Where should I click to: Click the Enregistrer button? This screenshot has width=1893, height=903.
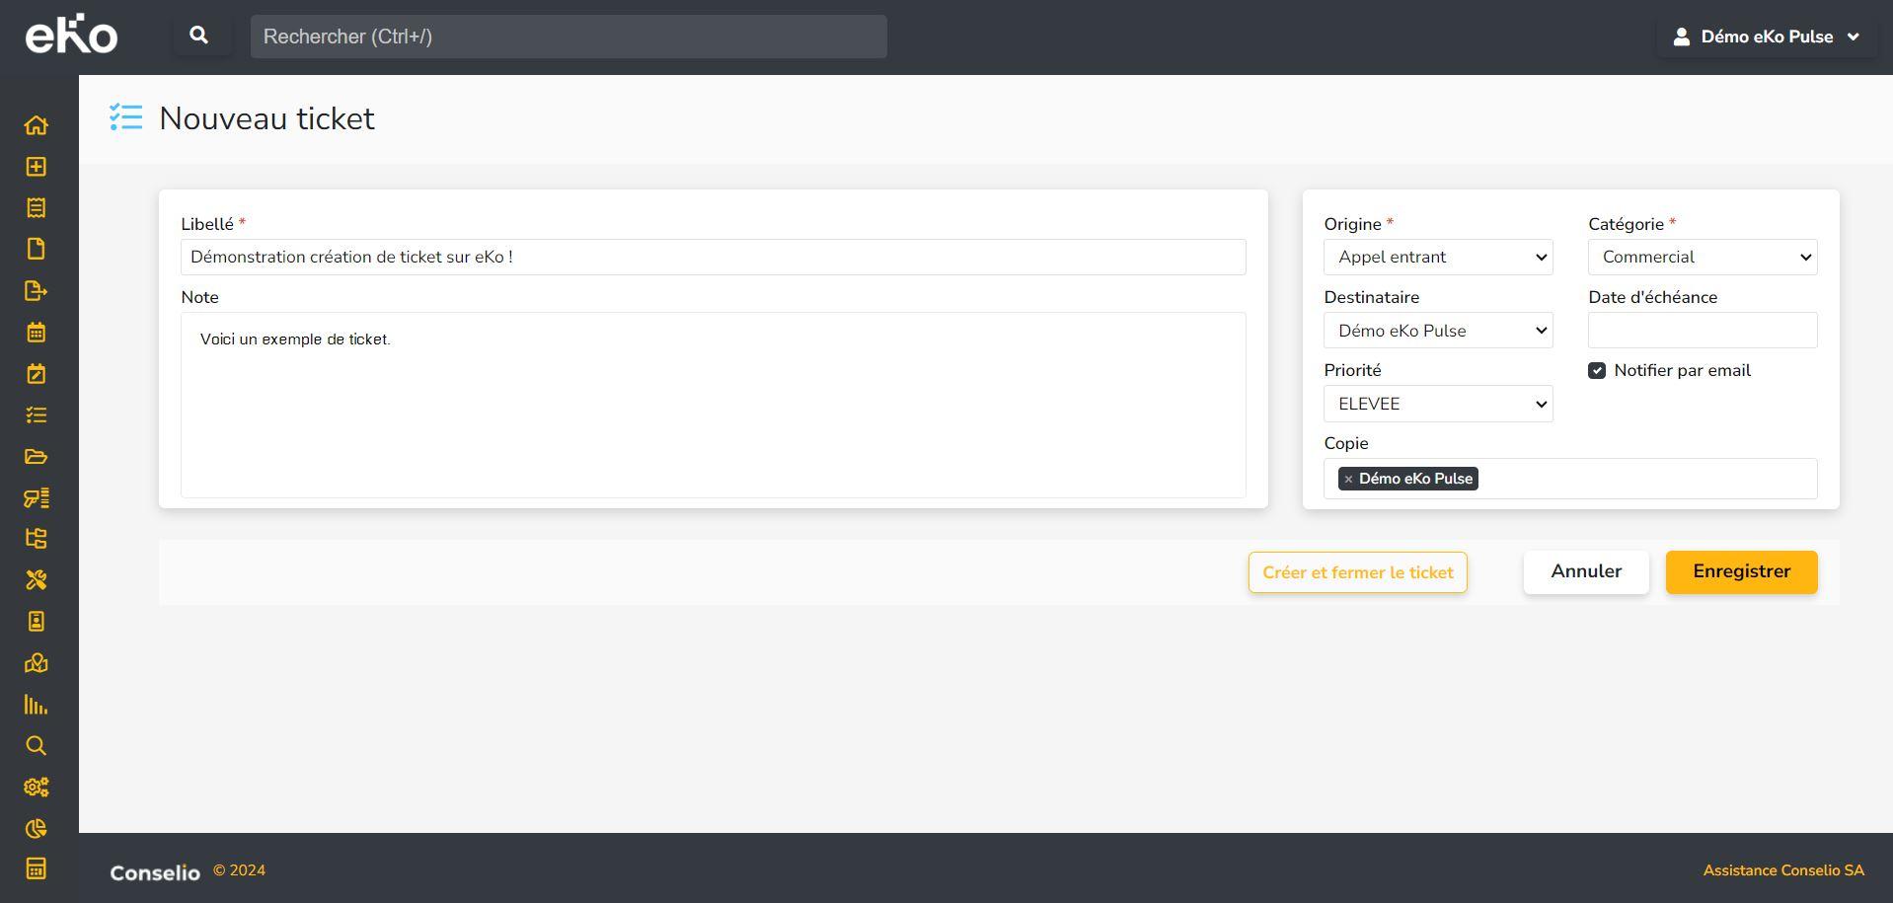point(1742,572)
